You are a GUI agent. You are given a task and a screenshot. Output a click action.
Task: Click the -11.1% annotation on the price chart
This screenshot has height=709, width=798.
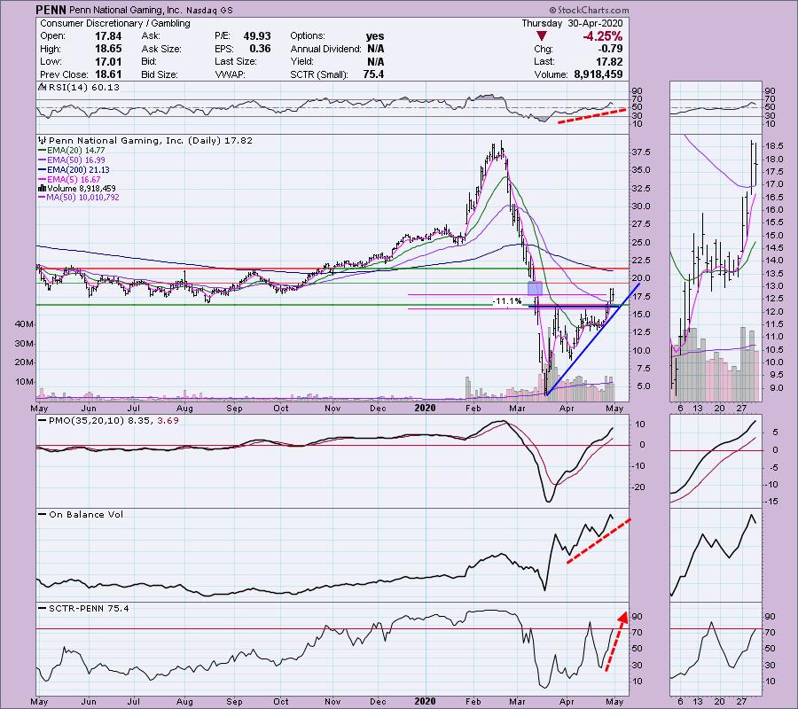507,301
